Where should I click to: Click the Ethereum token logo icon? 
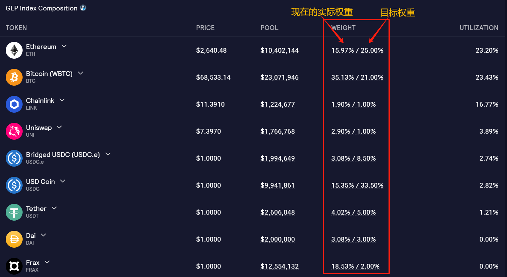click(14, 50)
